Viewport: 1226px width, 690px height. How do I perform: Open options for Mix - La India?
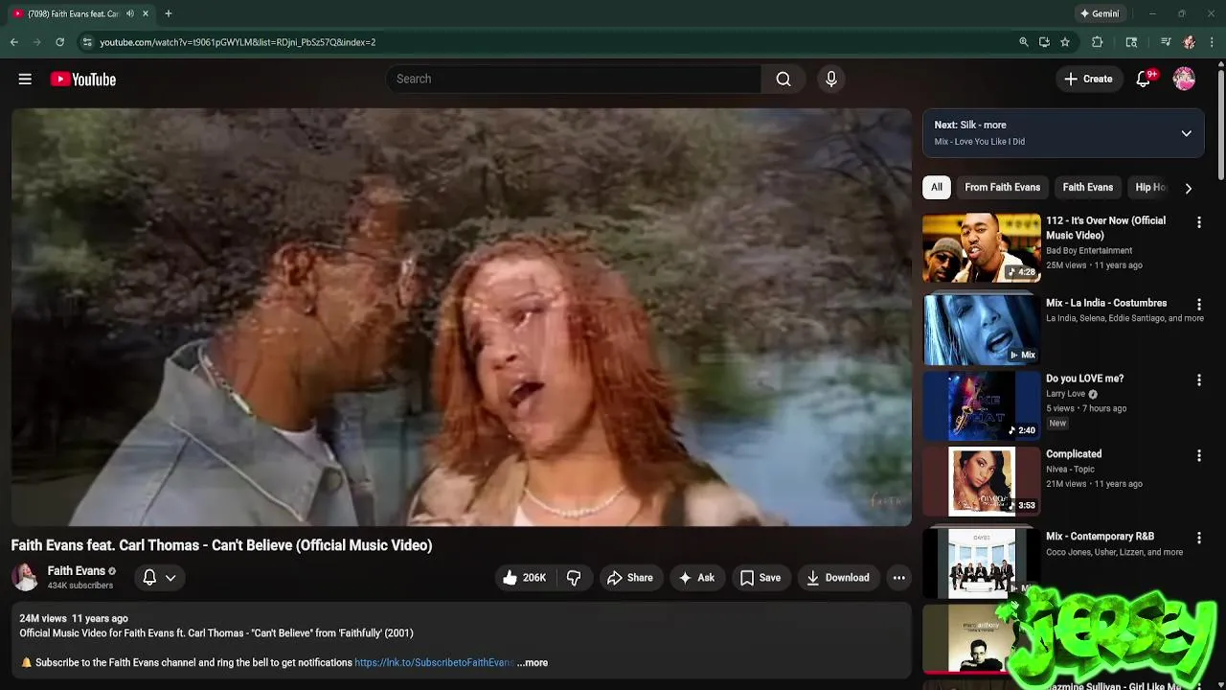coord(1198,305)
